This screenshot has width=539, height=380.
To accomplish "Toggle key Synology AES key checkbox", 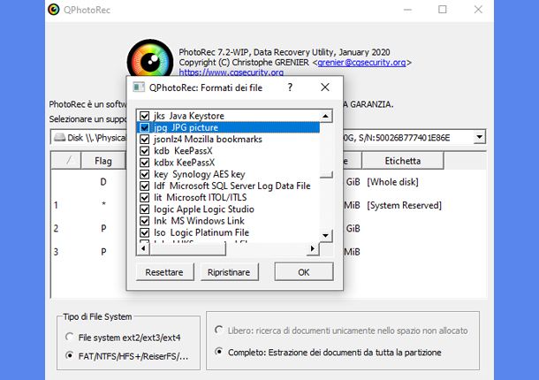I will pyautogui.click(x=145, y=174).
